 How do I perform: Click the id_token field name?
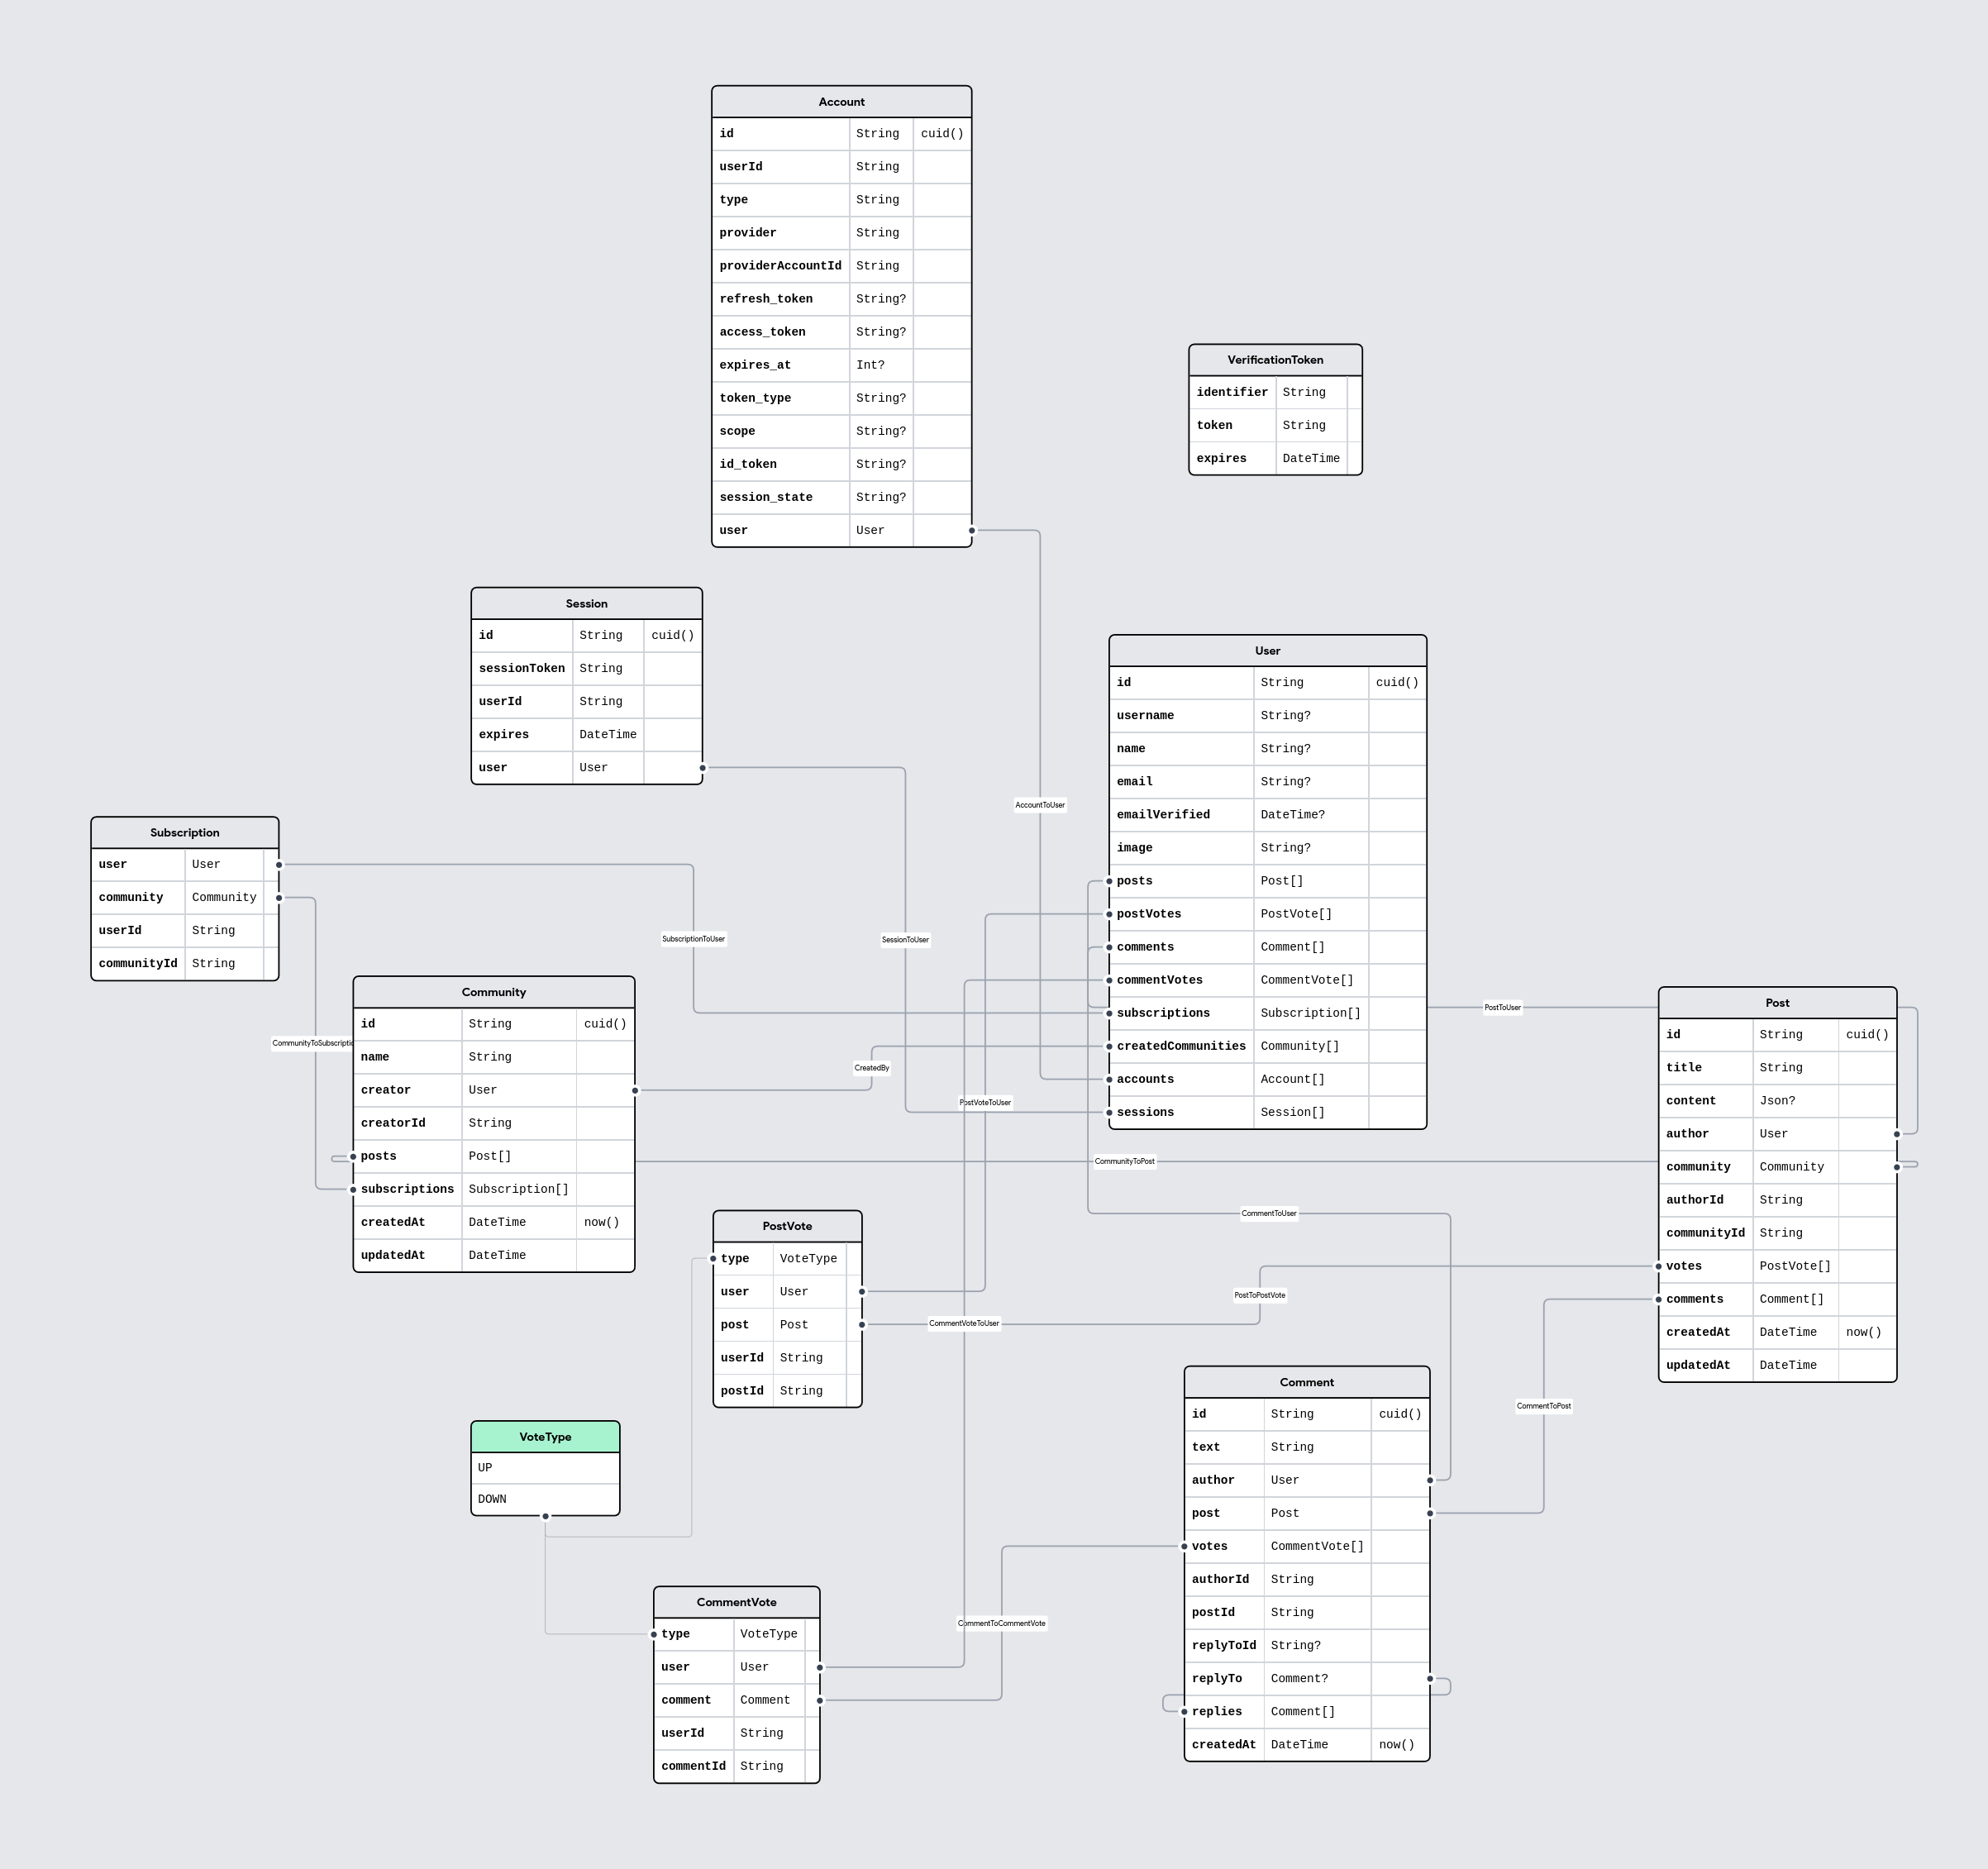(748, 464)
